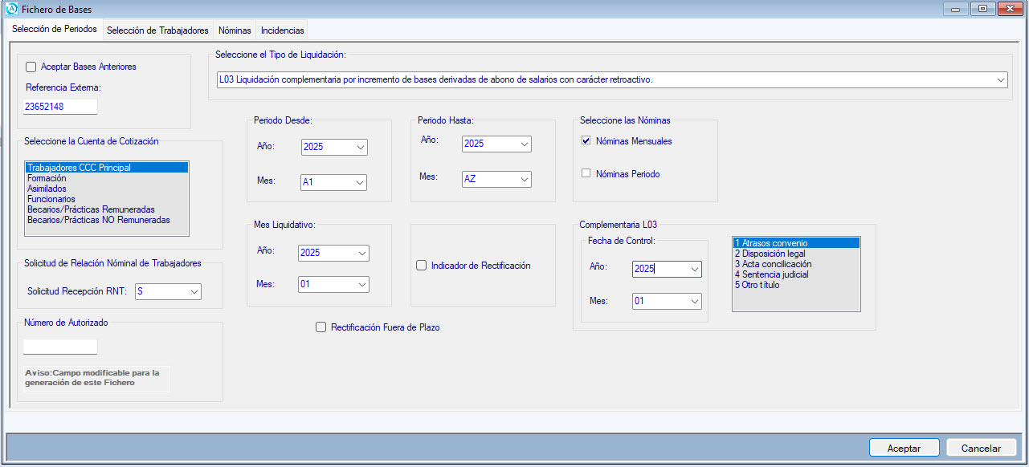This screenshot has height=467, width=1029.
Task: Select Funcionarios in Cuenta de Cotización list
Action: 51,199
